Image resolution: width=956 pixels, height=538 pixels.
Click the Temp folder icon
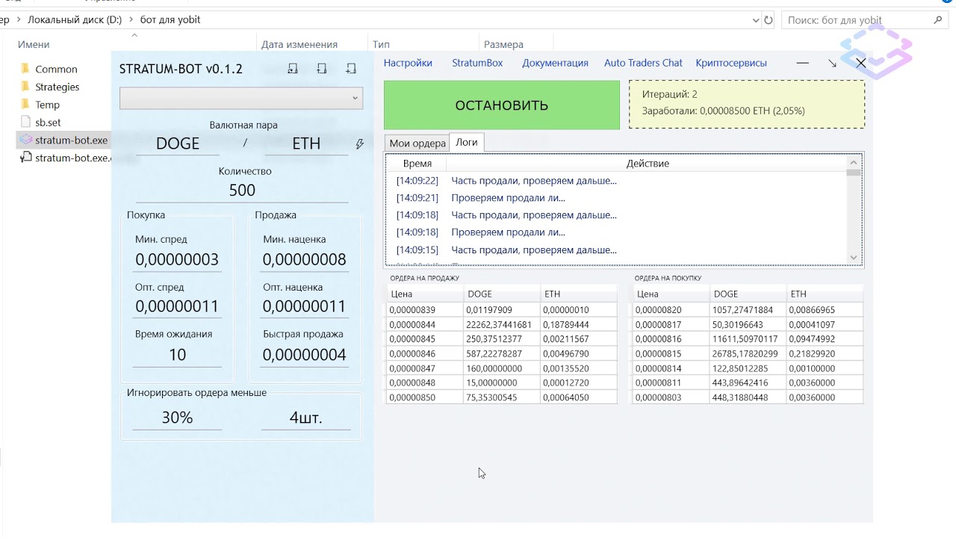25,105
